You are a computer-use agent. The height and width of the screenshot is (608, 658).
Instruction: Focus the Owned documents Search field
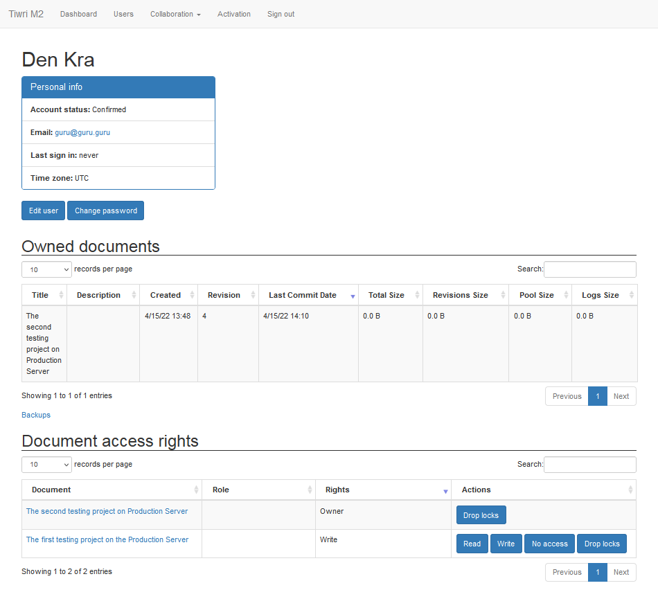coord(590,269)
